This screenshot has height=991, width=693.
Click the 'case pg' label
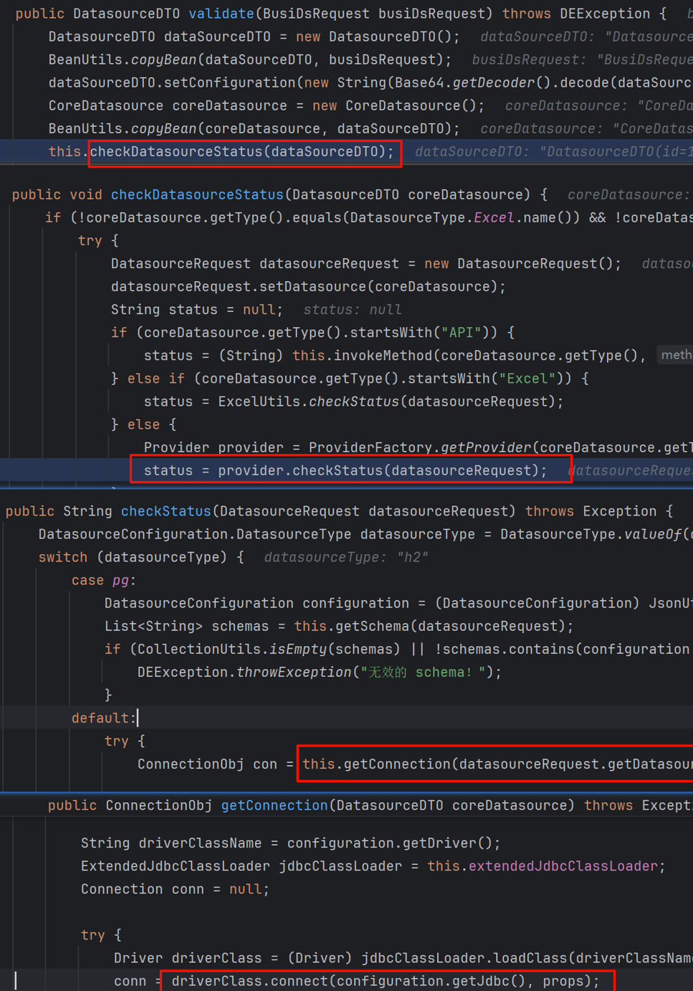pyautogui.click(x=103, y=580)
